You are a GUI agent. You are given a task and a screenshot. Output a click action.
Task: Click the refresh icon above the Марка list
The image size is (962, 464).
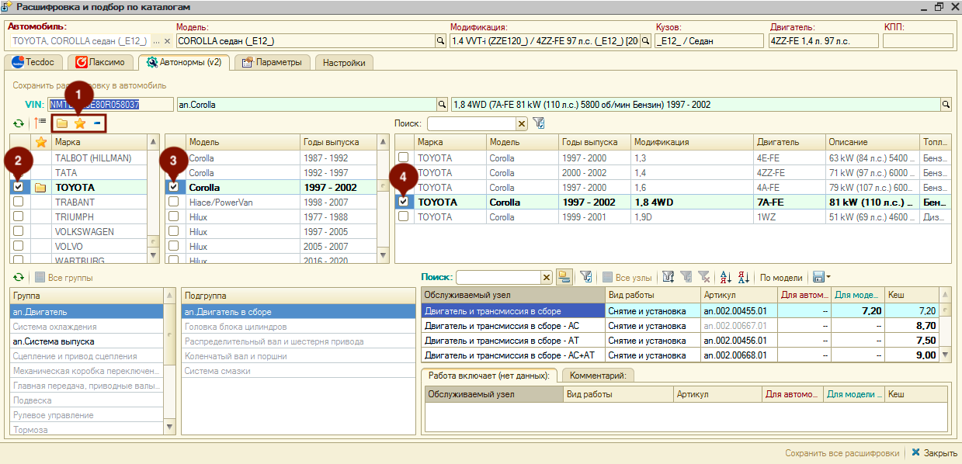tap(18, 123)
